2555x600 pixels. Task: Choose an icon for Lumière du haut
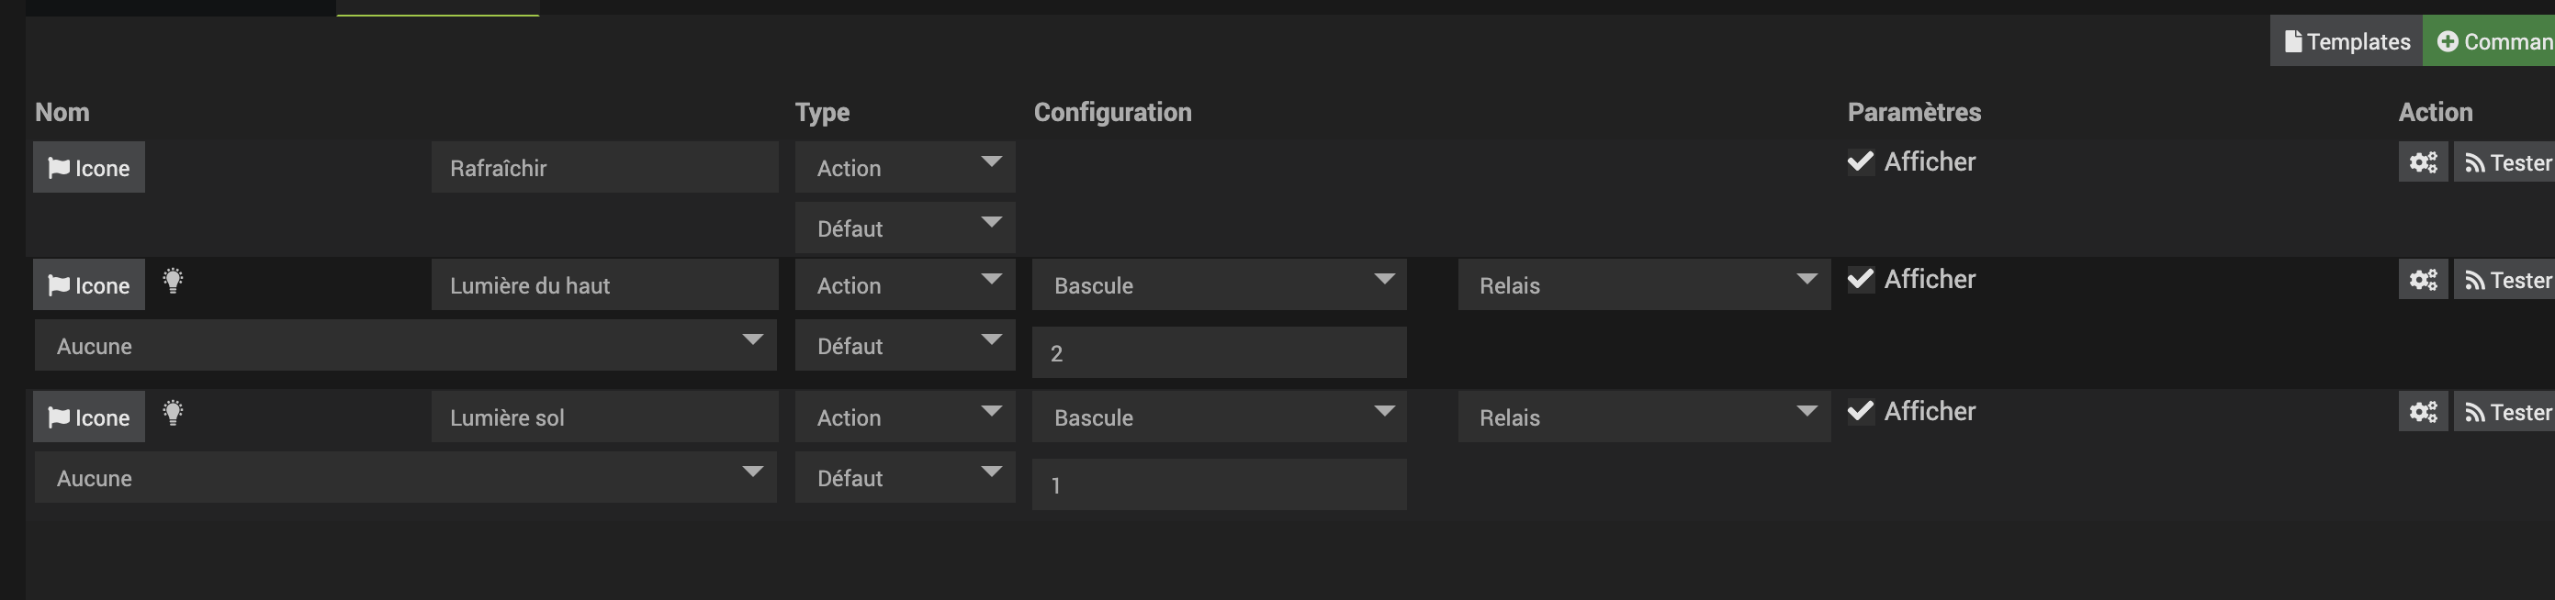point(89,285)
